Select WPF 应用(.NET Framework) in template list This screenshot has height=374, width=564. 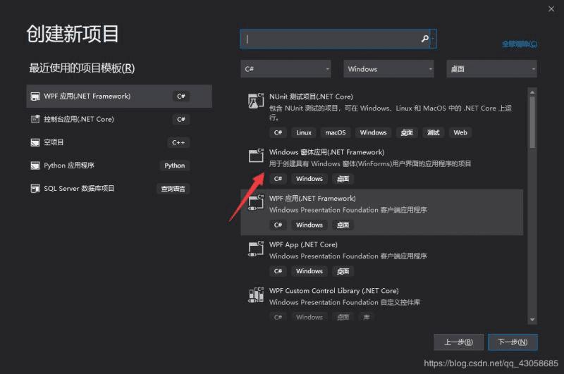[x=381, y=212]
